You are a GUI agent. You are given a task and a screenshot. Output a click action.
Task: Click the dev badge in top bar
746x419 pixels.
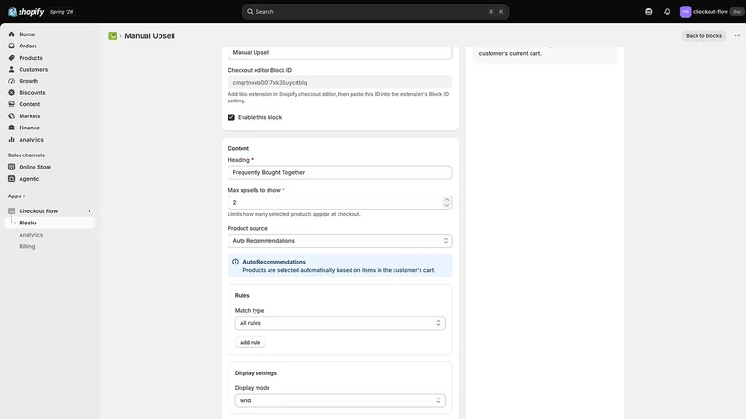click(737, 12)
